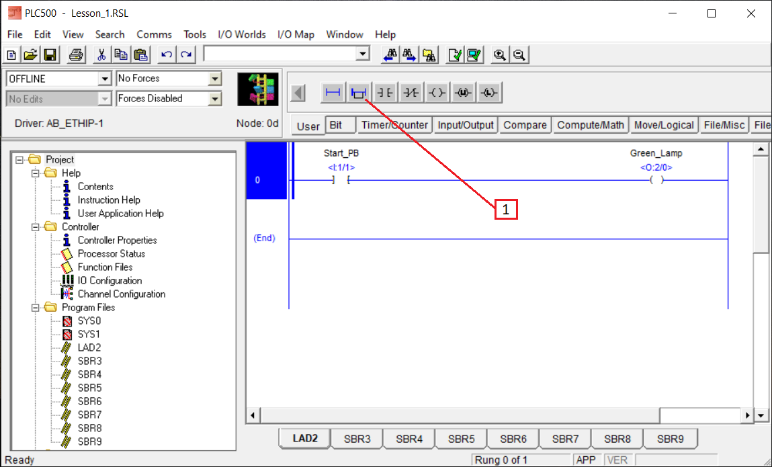Select the Green_Lamp output coil
The height and width of the screenshot is (467, 772).
click(656, 180)
